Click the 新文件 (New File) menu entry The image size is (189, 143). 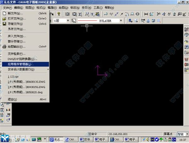tap(16, 14)
